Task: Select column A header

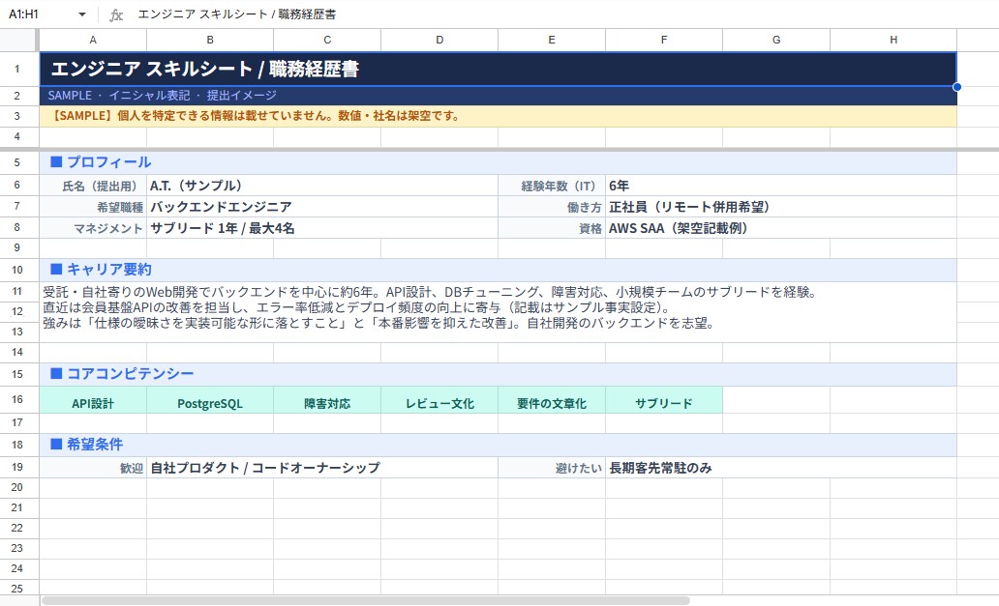Action: coord(93,40)
